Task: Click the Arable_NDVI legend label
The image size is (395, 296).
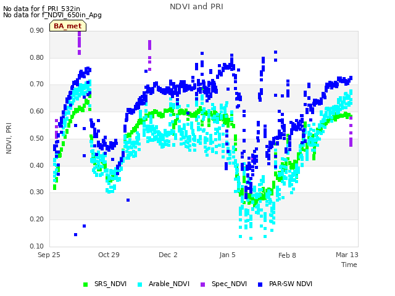Action: 169,284
